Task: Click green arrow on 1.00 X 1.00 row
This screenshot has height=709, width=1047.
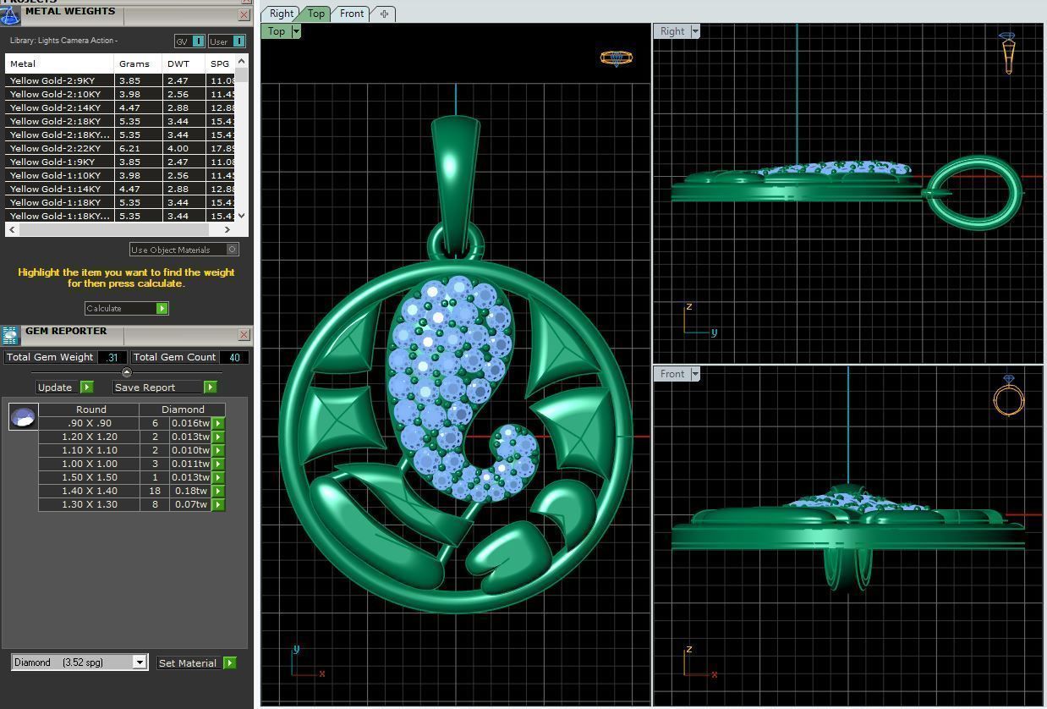Action: 218,464
